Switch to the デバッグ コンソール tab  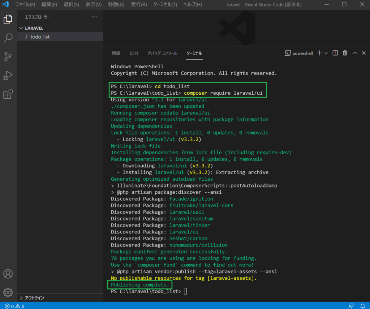click(162, 53)
